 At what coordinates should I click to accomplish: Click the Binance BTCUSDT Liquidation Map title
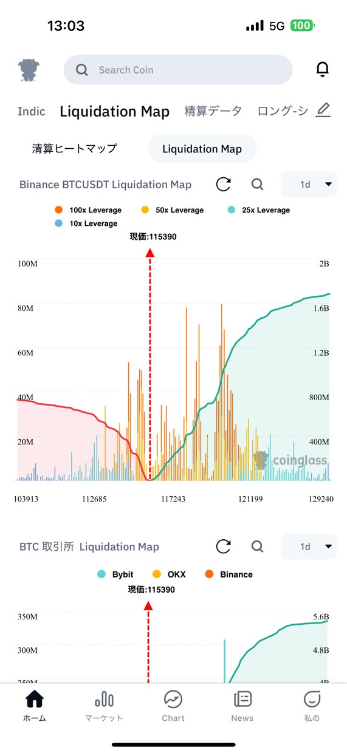tap(105, 185)
